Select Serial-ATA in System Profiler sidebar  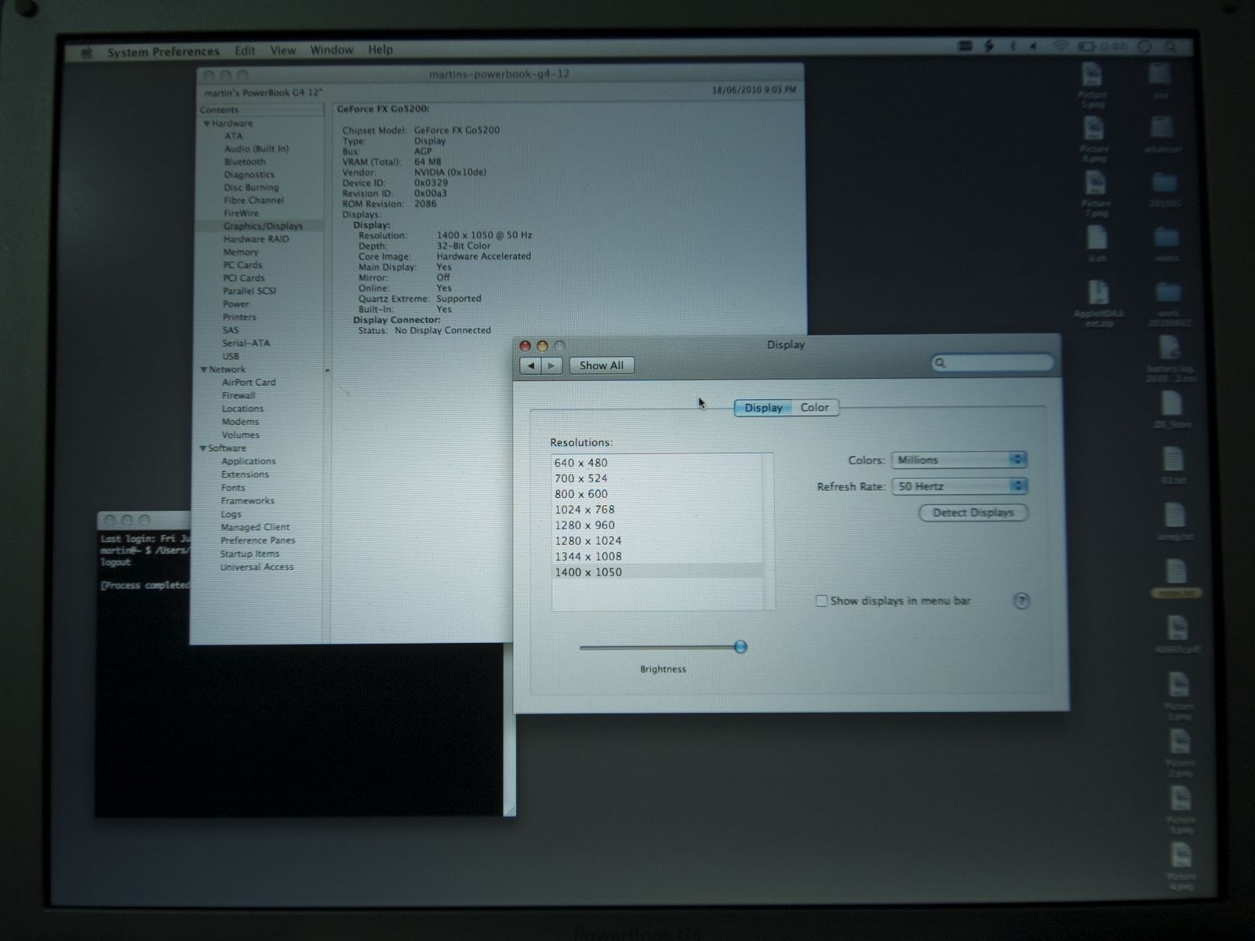click(x=246, y=343)
